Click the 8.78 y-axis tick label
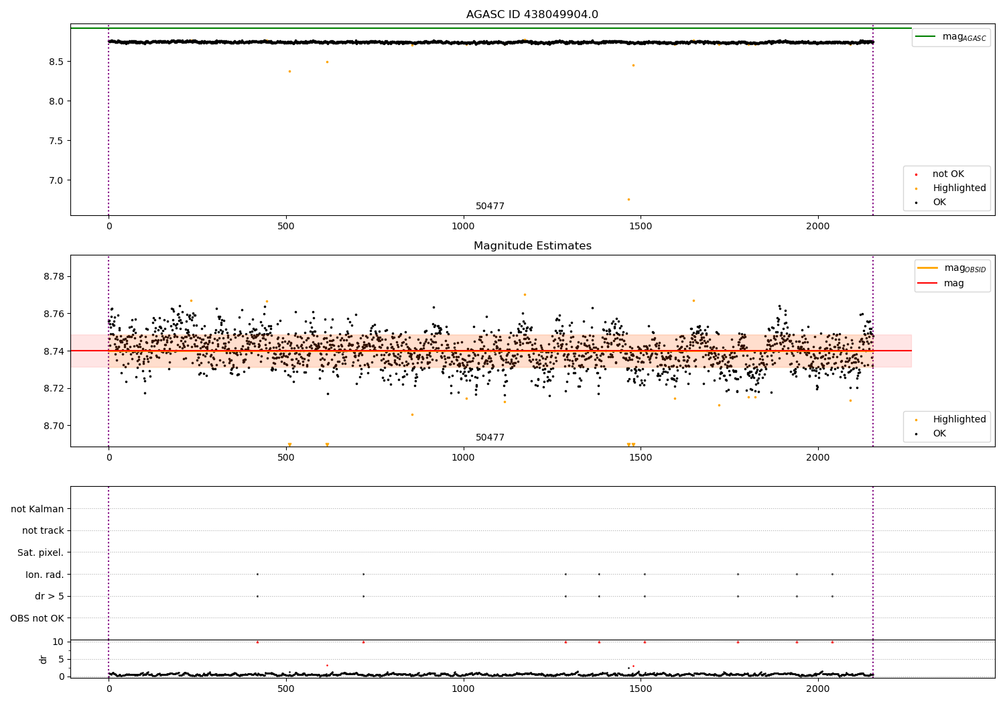The width and height of the screenshot is (1005, 704). tap(54, 277)
